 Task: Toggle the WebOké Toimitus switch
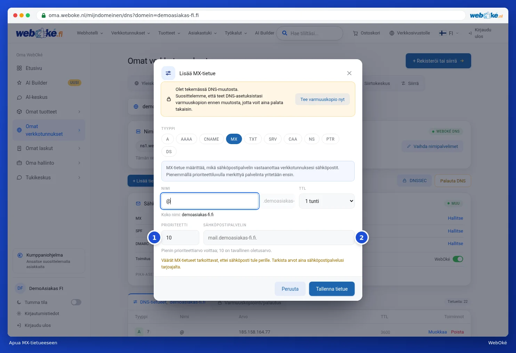458,259
